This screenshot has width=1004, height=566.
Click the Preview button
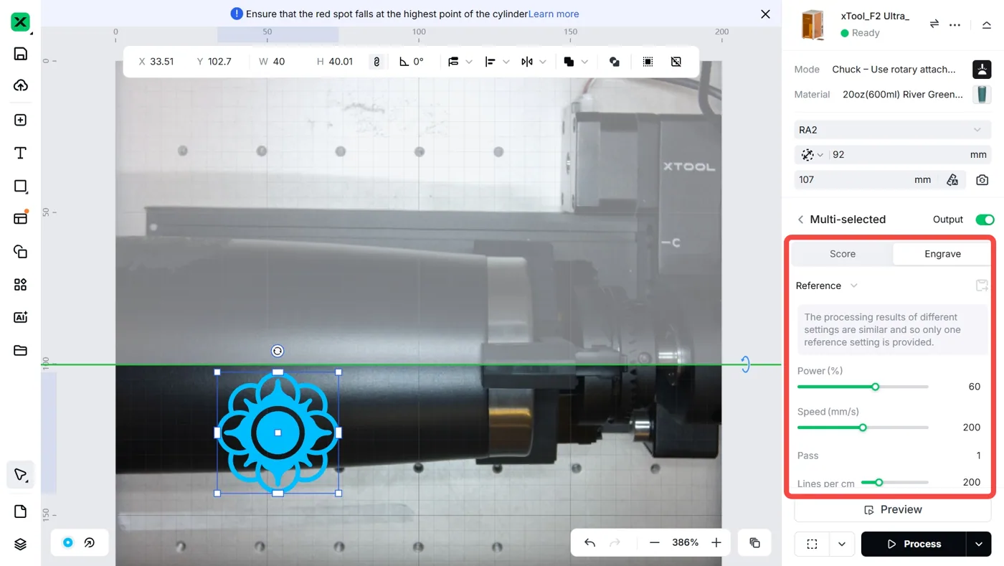point(892,510)
